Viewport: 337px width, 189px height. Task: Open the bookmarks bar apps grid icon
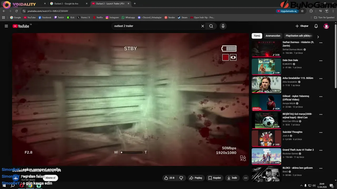(x=3, y=18)
